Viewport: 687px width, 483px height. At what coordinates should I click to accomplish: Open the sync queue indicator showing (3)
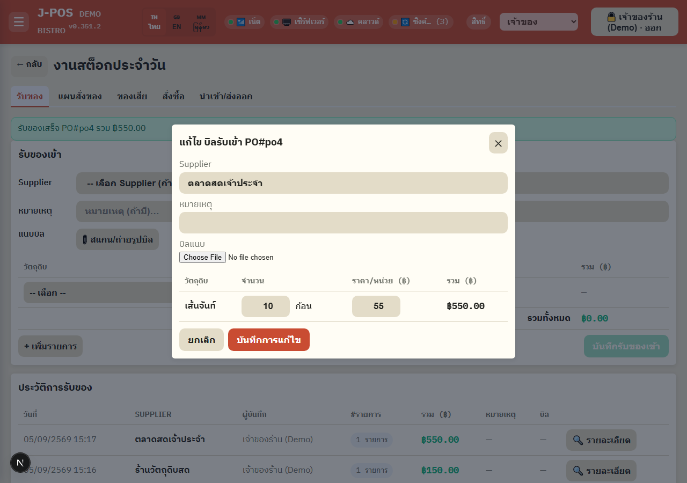point(421,22)
